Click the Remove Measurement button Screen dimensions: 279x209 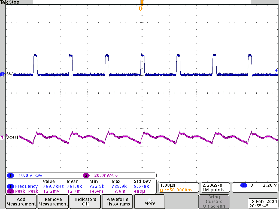click(x=53, y=201)
